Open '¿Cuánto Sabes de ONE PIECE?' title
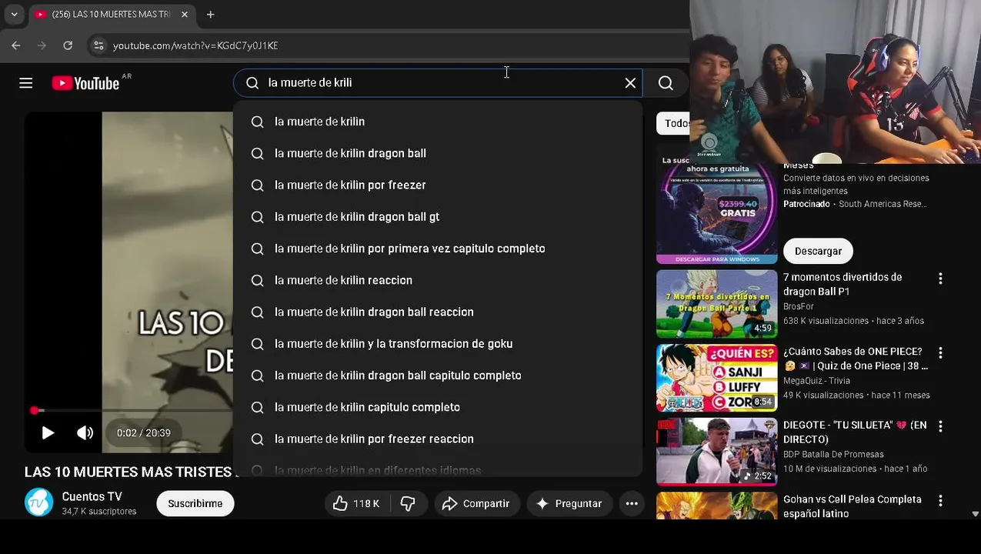 tap(856, 359)
